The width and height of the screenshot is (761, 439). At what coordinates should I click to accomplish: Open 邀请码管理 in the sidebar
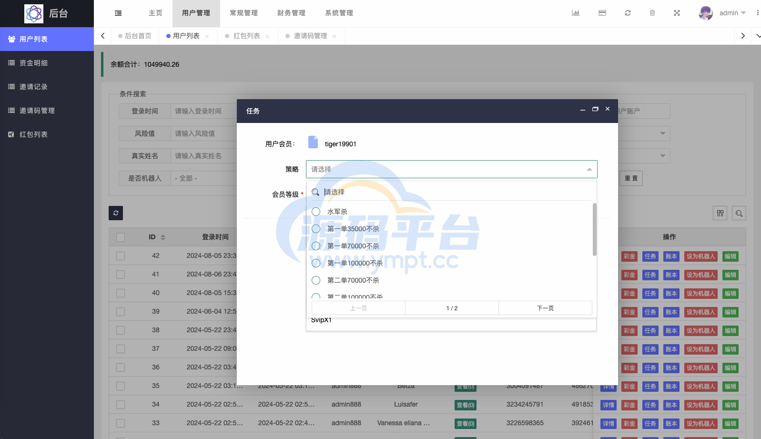47,111
